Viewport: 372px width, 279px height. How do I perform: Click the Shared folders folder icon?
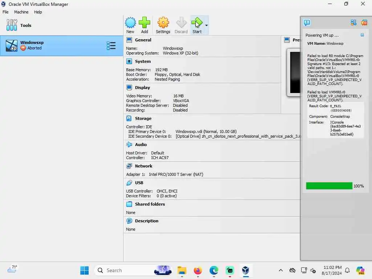click(129, 204)
